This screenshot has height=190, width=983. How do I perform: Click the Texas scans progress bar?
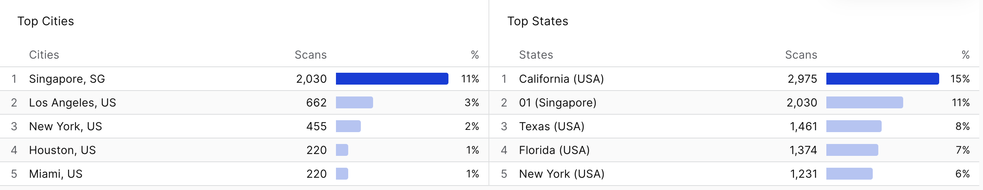[x=854, y=126]
